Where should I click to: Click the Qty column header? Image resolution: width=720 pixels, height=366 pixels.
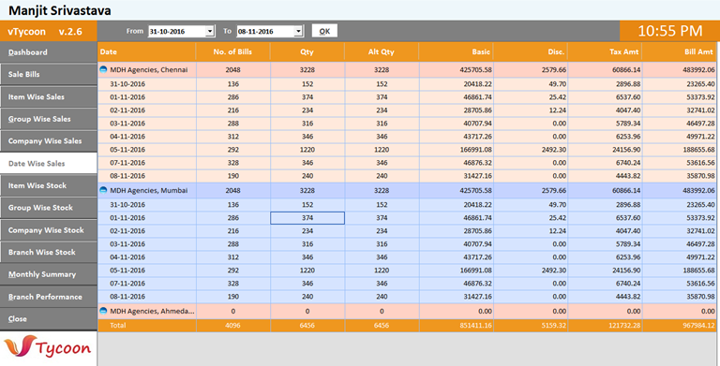point(307,52)
